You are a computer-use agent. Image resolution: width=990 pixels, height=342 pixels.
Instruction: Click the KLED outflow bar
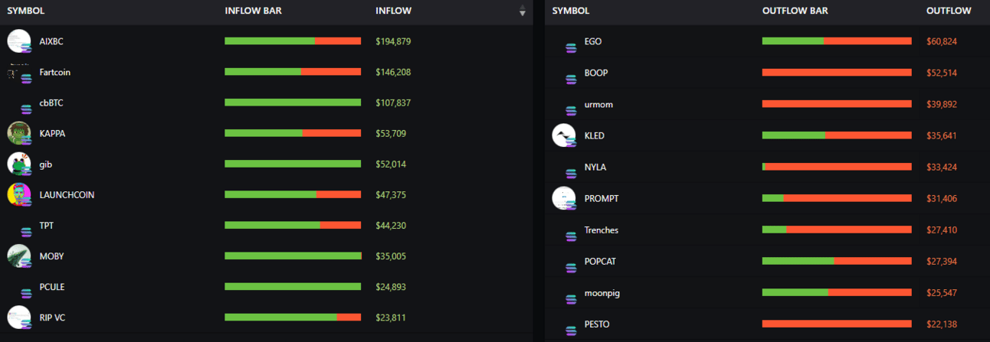coord(837,135)
